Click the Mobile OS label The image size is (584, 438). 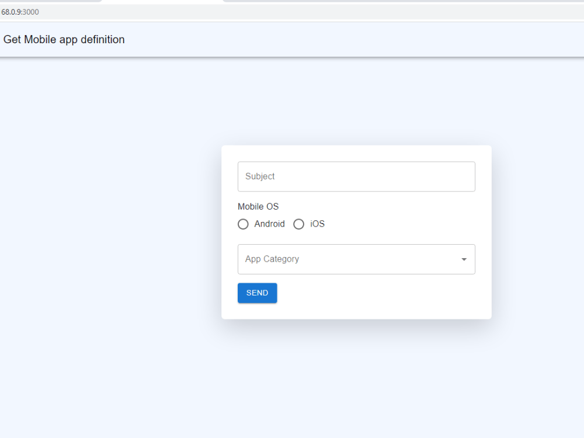(258, 206)
